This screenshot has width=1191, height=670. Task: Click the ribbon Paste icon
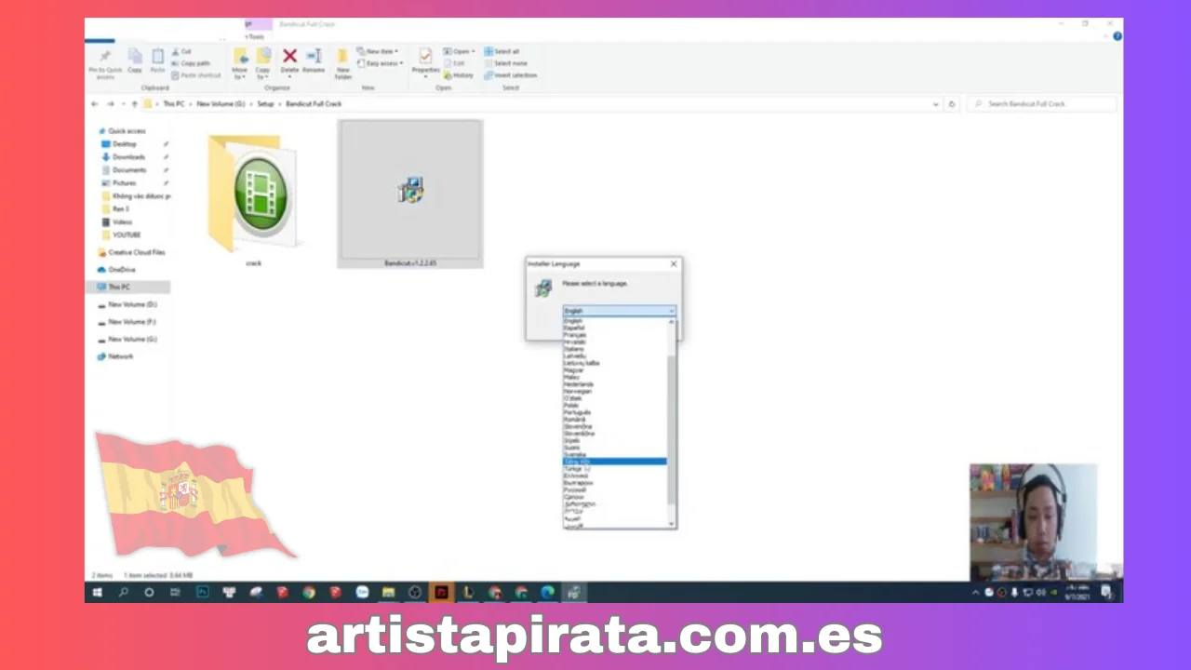point(157,56)
